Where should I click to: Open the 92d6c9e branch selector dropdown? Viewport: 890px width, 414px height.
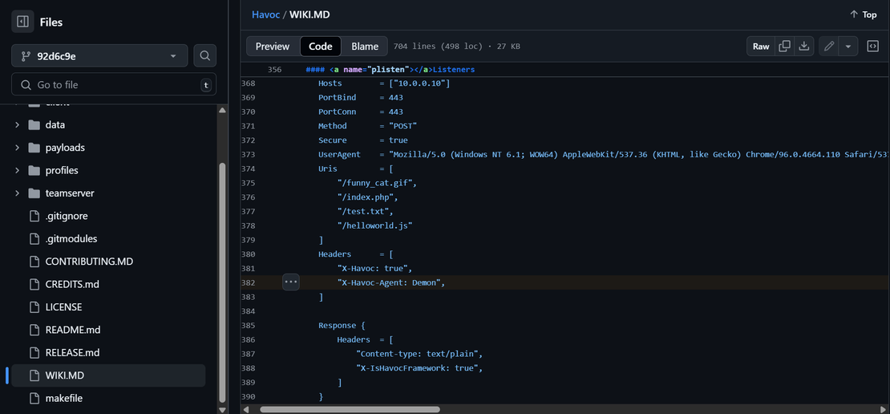coord(99,56)
